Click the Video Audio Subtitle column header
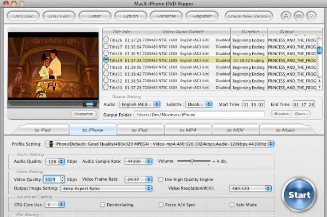Image resolution: width=327 pixels, height=217 pixels. 186,32
